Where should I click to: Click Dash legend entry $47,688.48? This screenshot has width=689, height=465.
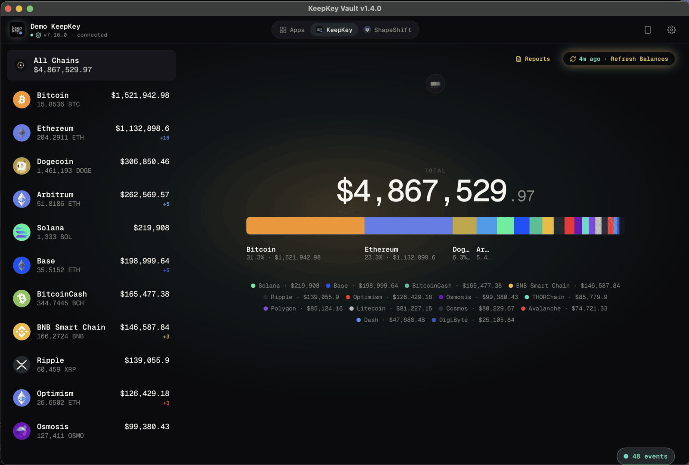391,320
